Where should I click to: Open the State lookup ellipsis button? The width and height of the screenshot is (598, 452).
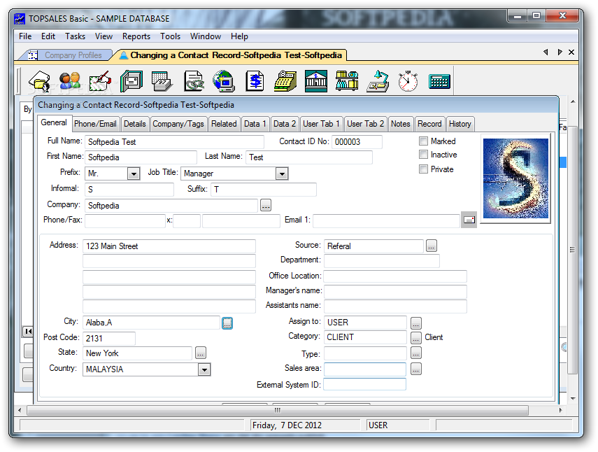(201, 353)
